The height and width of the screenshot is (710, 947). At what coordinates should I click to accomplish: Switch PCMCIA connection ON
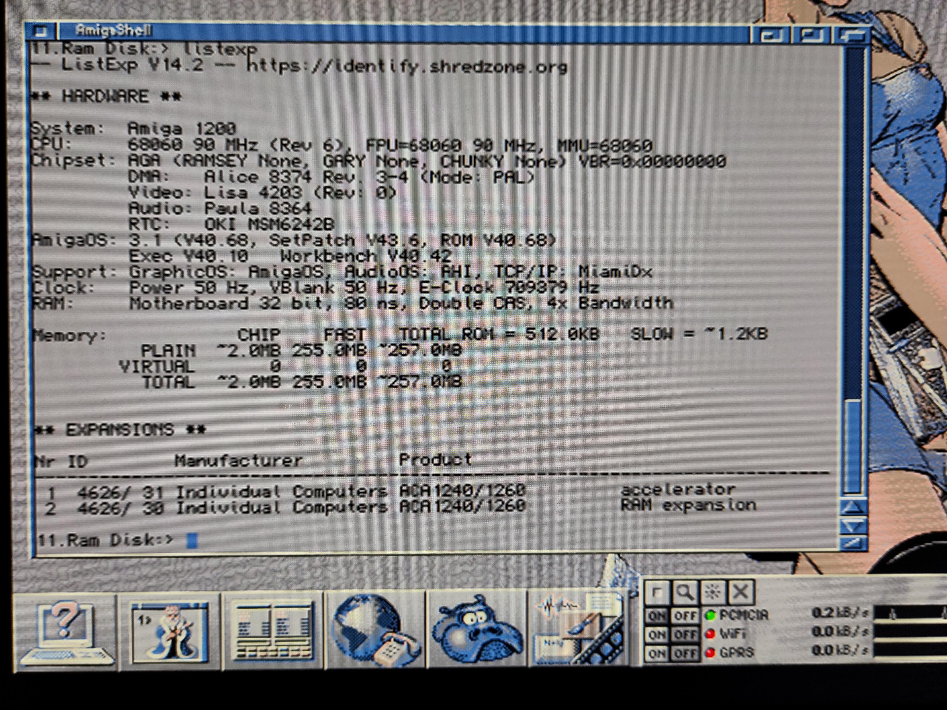[657, 616]
